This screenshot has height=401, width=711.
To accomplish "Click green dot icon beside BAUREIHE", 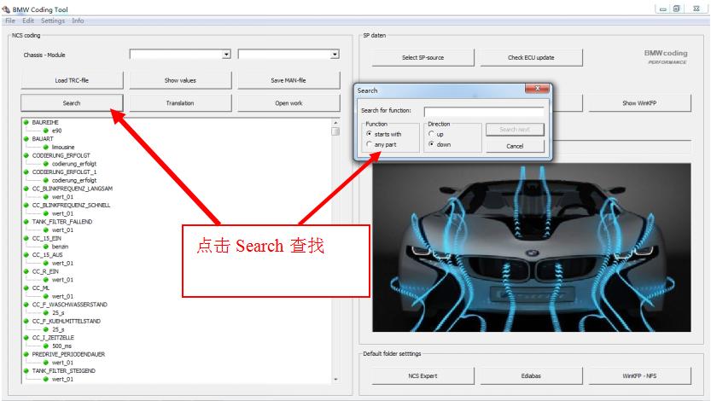I will [26, 122].
